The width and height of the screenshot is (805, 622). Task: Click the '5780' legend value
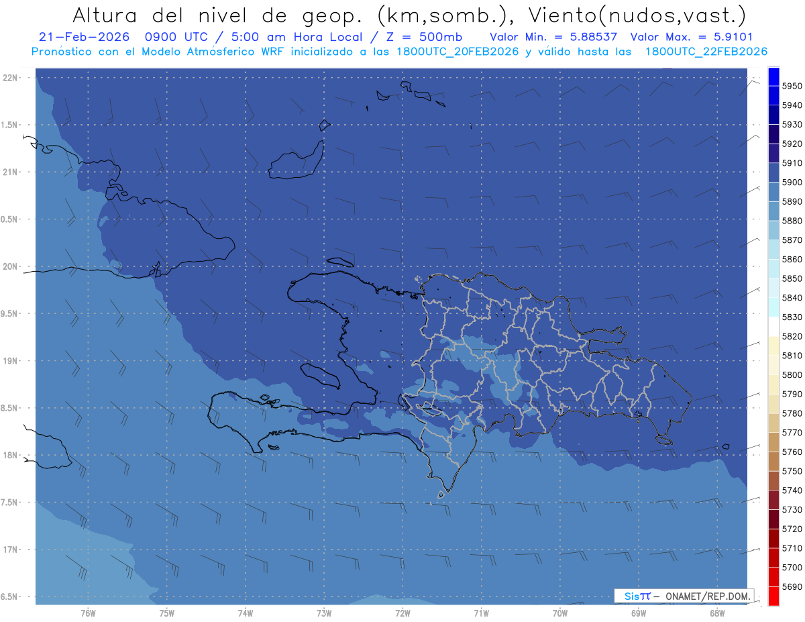click(792, 413)
